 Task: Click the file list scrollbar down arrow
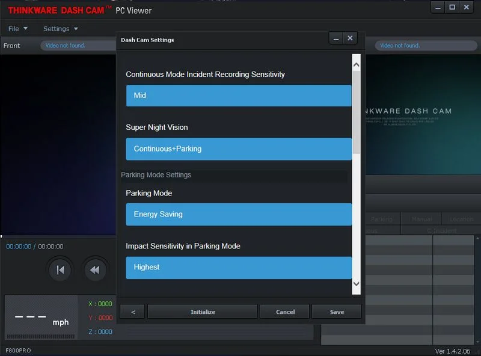477,342
